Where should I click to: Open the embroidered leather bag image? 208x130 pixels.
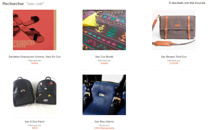coord(104,30)
